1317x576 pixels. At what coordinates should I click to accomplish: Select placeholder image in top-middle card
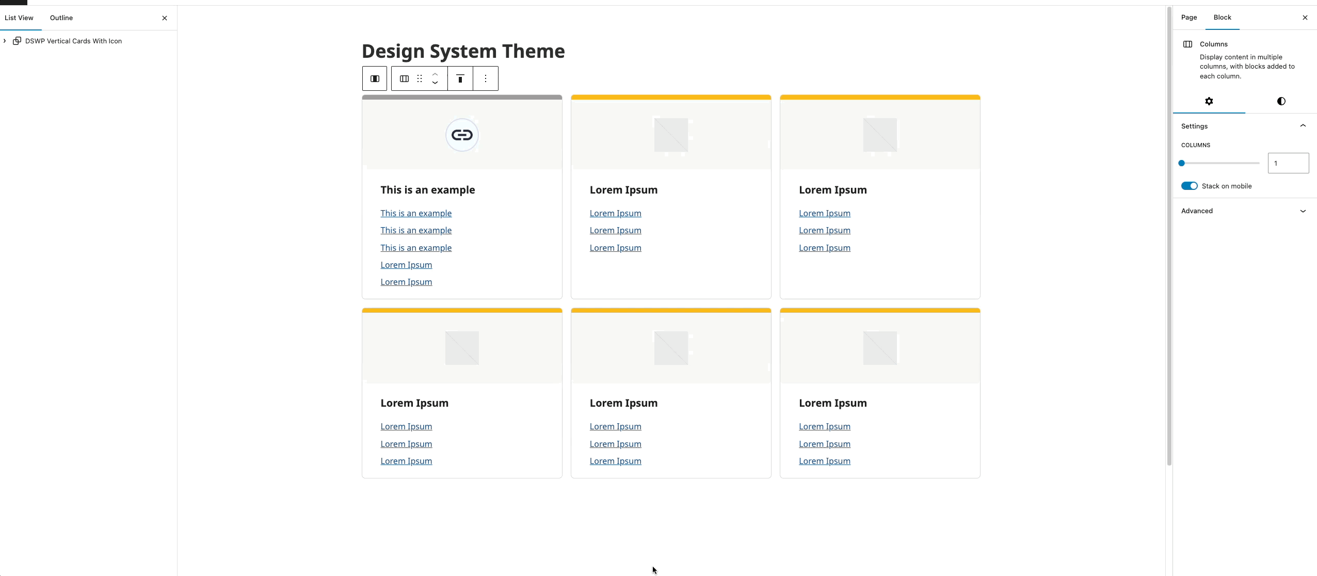pos(671,135)
